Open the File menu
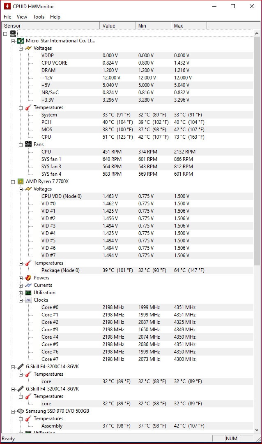This screenshot has width=262, height=444. [7, 17]
